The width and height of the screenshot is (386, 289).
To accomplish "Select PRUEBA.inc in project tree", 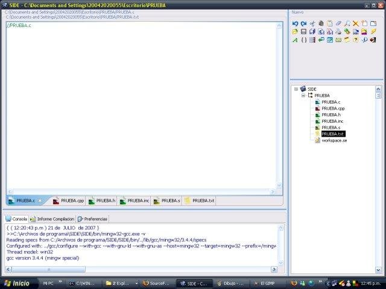I will 332,121.
